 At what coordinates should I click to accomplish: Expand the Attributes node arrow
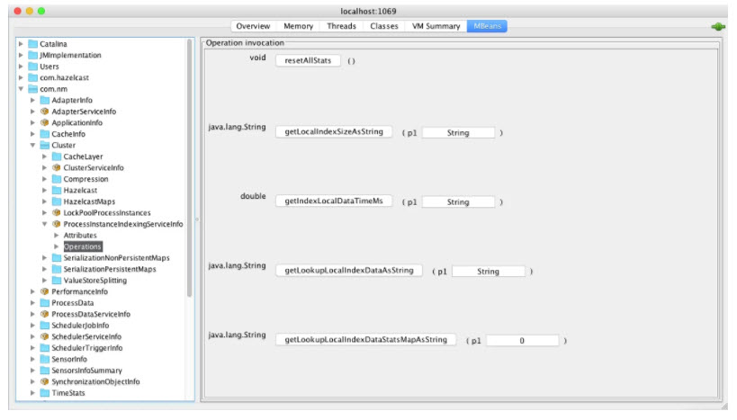click(56, 236)
